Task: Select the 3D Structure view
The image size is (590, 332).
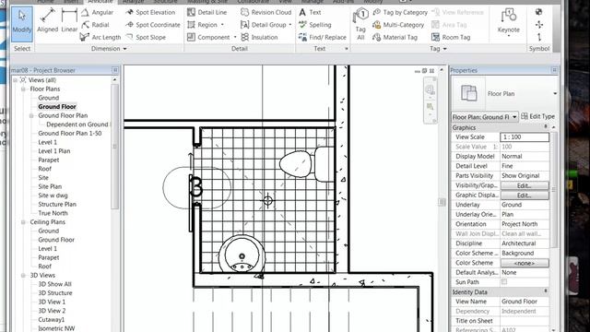Action: click(x=55, y=293)
